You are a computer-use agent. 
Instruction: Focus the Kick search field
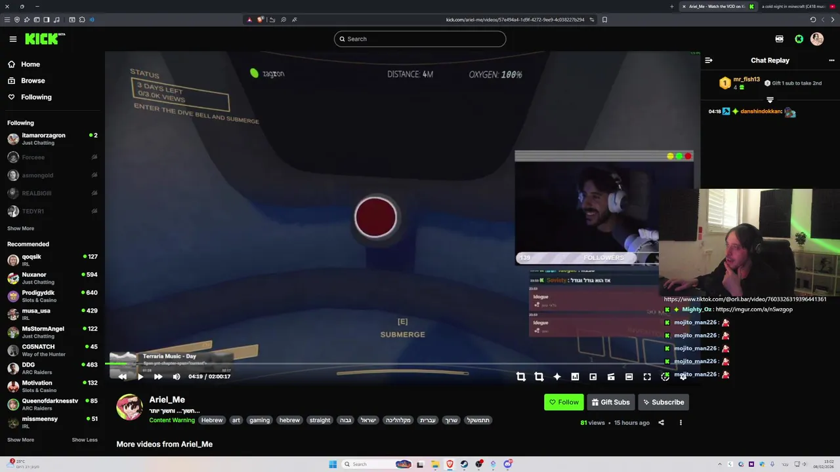pyautogui.click(x=420, y=39)
